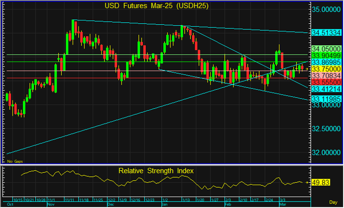Click the 2/10 date on time axis
Image resolution: width=344 pixels, height=208 pixels.
tap(243, 200)
